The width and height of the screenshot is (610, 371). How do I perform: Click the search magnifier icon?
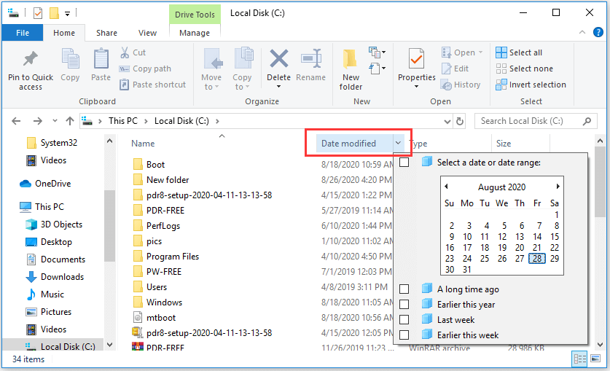[x=587, y=121]
